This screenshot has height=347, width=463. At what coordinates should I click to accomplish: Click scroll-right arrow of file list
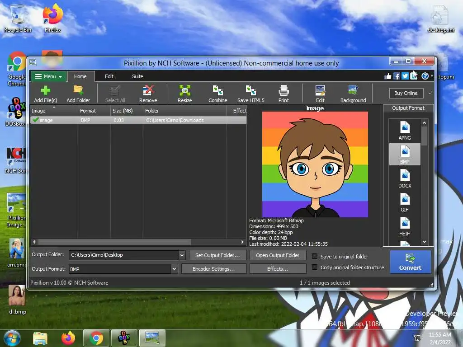242,242
